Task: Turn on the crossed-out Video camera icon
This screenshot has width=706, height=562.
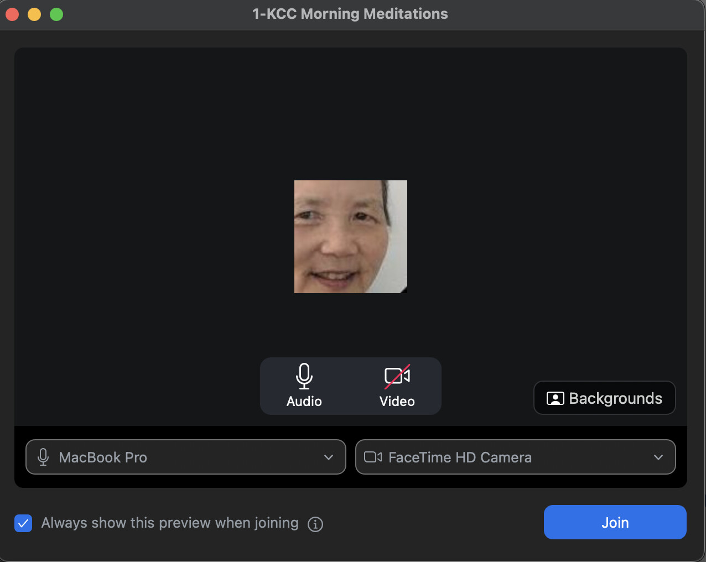Action: click(x=397, y=376)
